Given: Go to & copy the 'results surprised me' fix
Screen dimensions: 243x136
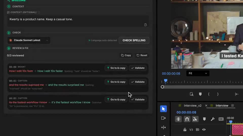Looking at the screenshot, I should [116, 82].
